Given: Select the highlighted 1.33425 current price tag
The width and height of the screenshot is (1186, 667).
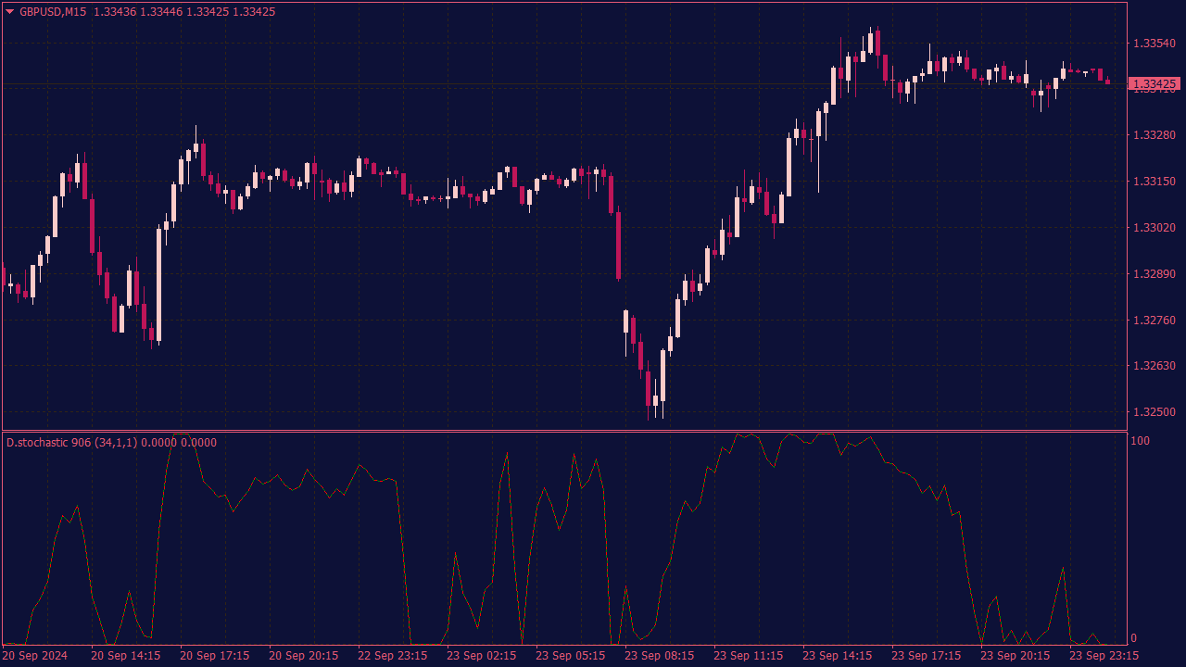Looking at the screenshot, I should tap(1154, 84).
